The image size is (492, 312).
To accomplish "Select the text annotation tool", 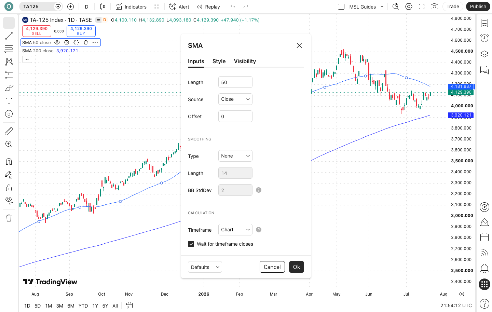I will click(x=9, y=101).
